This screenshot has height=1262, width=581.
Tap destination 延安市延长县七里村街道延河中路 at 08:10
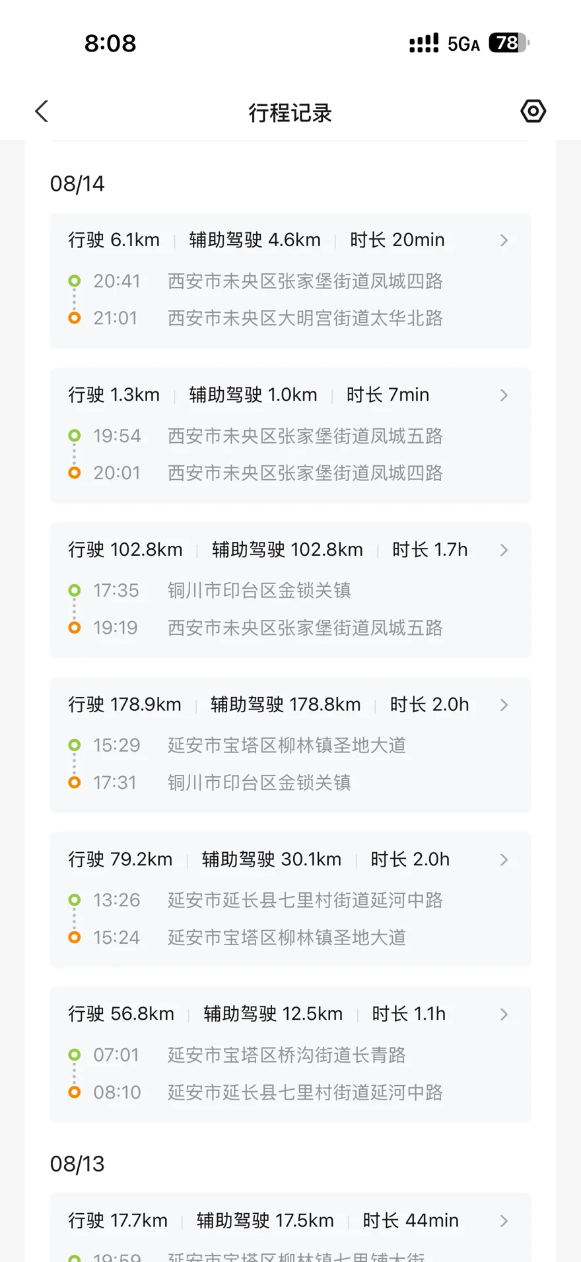point(305,1092)
